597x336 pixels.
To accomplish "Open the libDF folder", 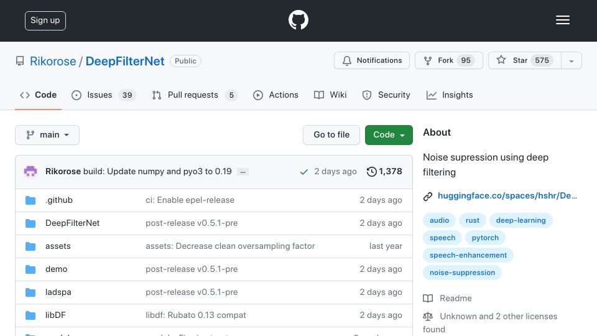I will (55, 315).
